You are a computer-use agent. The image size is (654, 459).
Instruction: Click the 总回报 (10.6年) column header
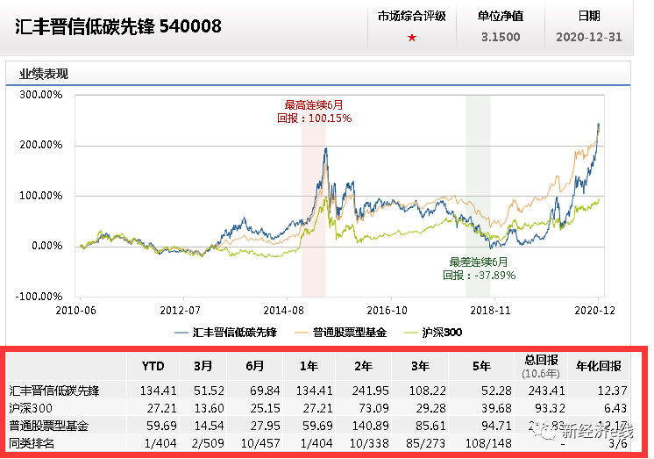(x=541, y=366)
